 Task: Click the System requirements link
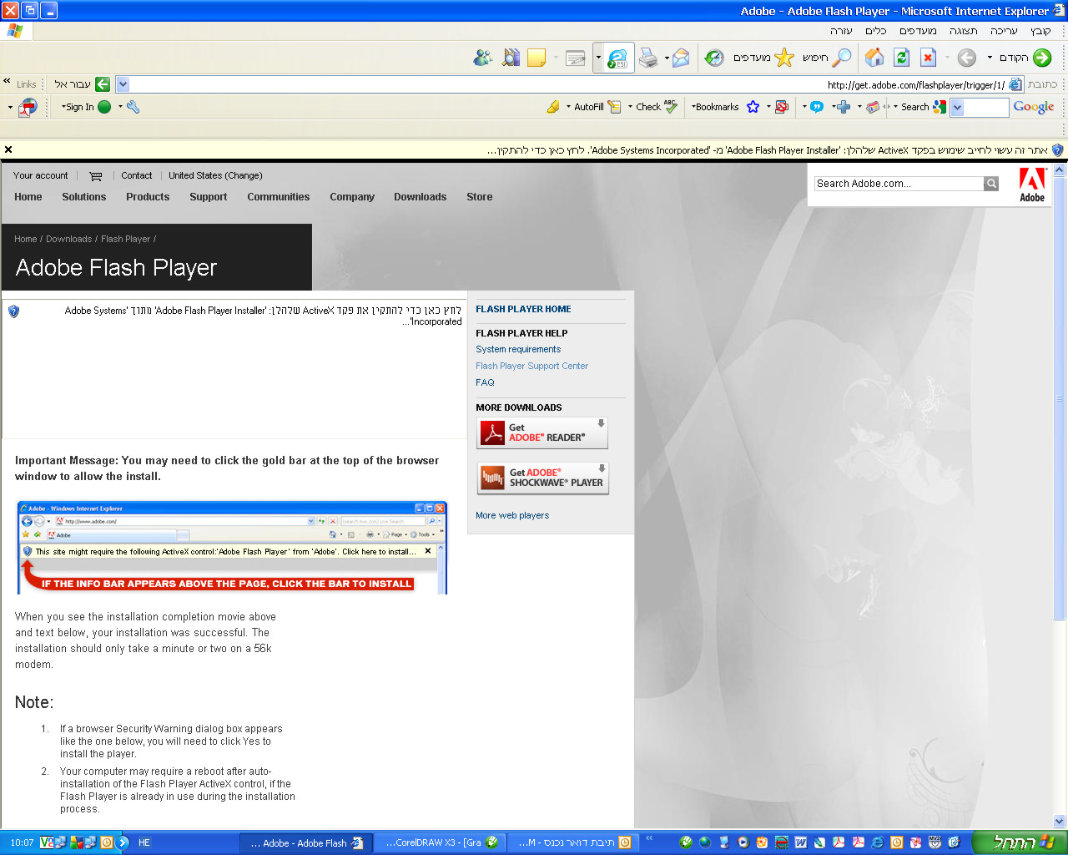pos(518,350)
